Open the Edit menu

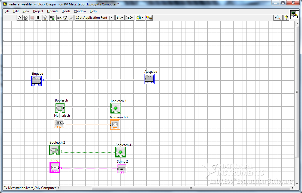pos(16,11)
